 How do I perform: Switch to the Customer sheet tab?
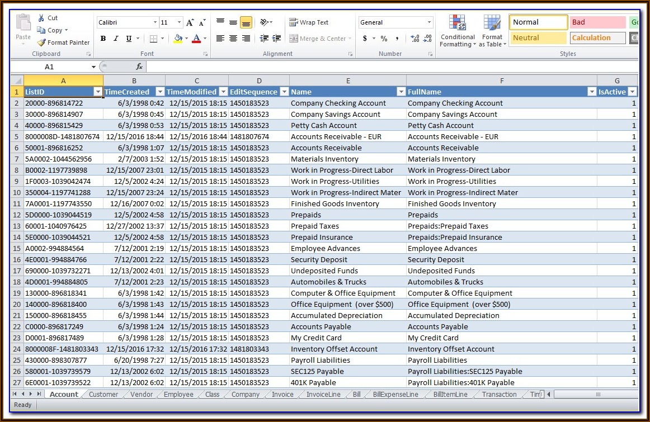[103, 394]
